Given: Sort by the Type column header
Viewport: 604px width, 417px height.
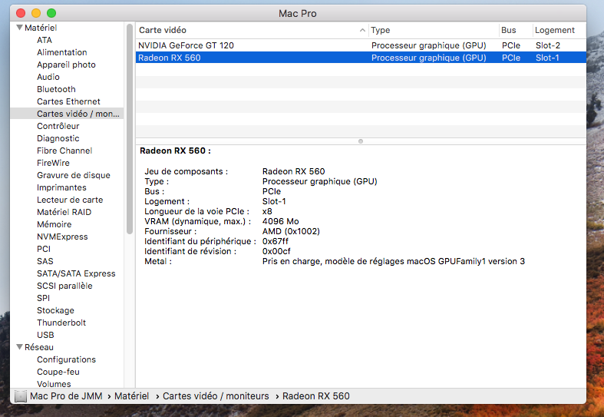Looking at the screenshot, I should pyautogui.click(x=434, y=30).
